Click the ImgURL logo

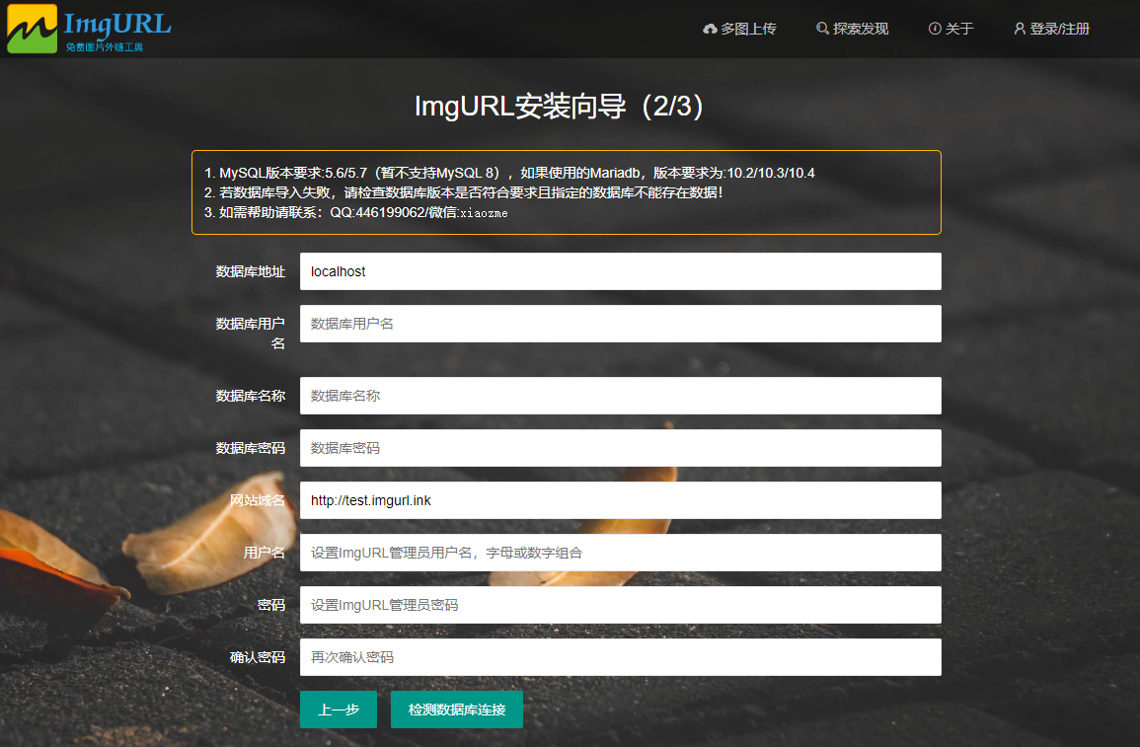pos(90,29)
